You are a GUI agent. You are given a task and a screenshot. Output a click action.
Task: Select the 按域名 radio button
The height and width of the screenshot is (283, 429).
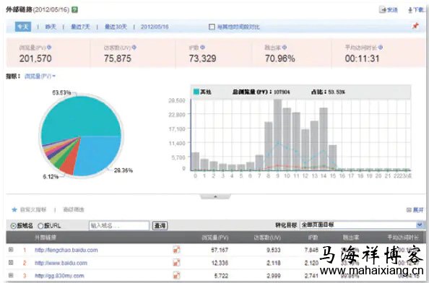tap(13, 226)
